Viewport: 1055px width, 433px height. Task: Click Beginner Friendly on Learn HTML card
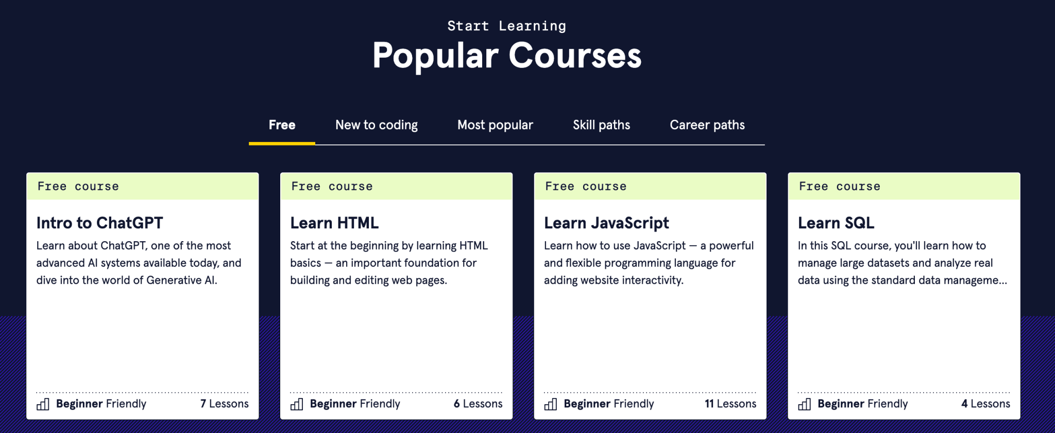[355, 404]
